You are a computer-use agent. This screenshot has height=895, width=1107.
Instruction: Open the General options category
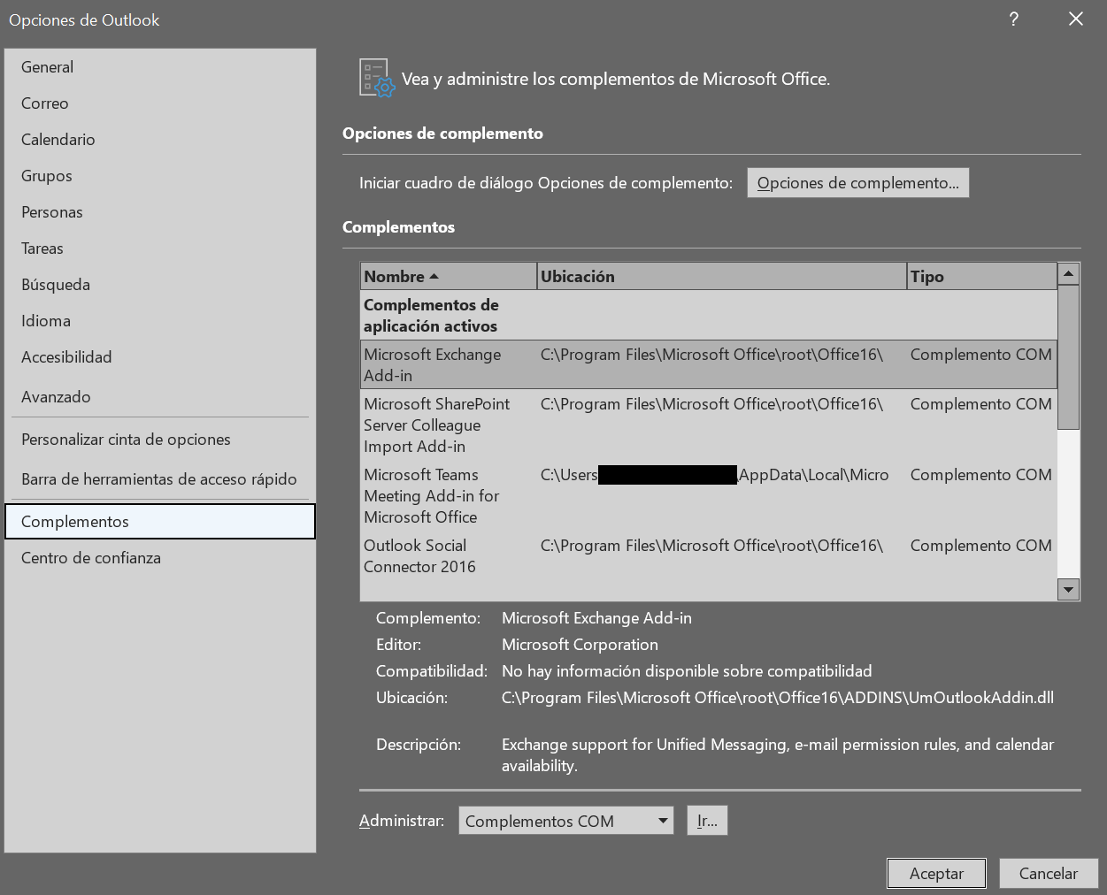tap(160, 67)
